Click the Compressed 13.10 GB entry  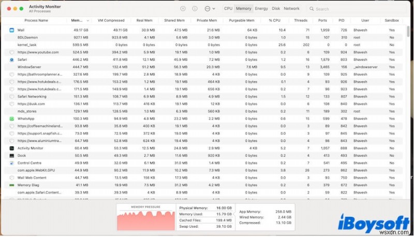pos(265,223)
